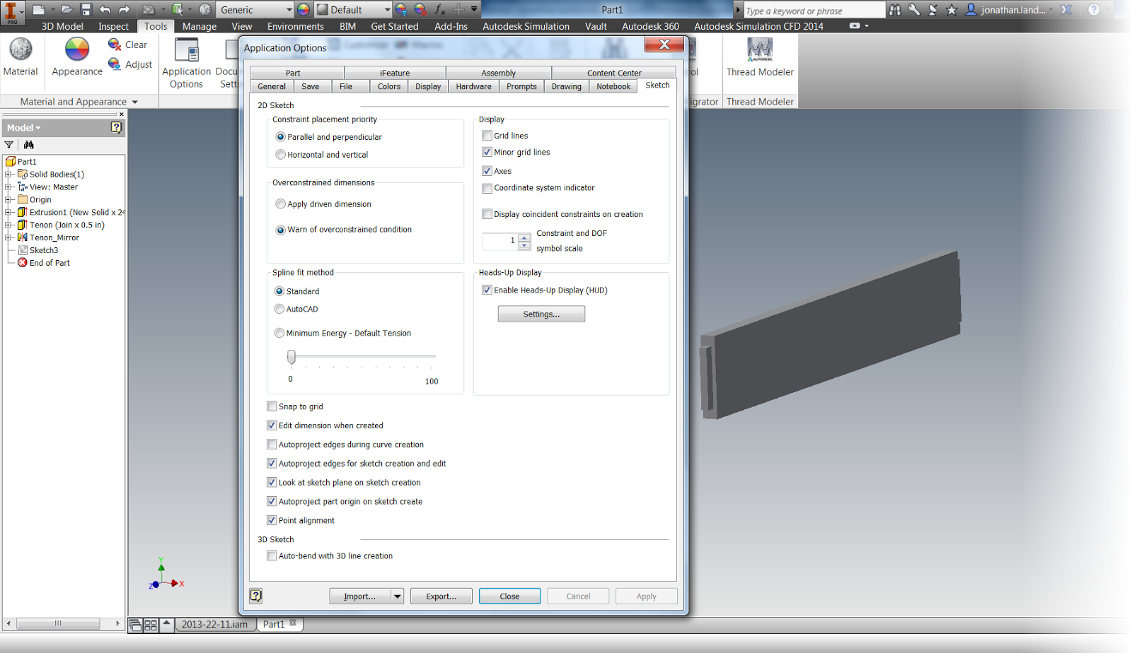Open the Favorites star icon
The width and height of the screenshot is (1132, 653).
(952, 10)
